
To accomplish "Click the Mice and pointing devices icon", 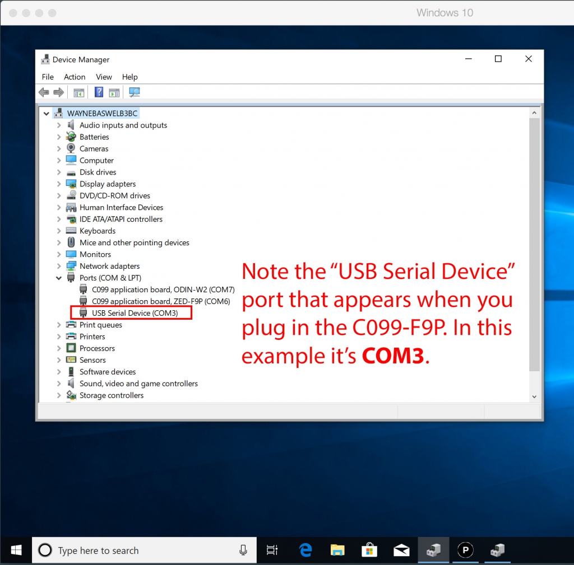I will click(71, 242).
